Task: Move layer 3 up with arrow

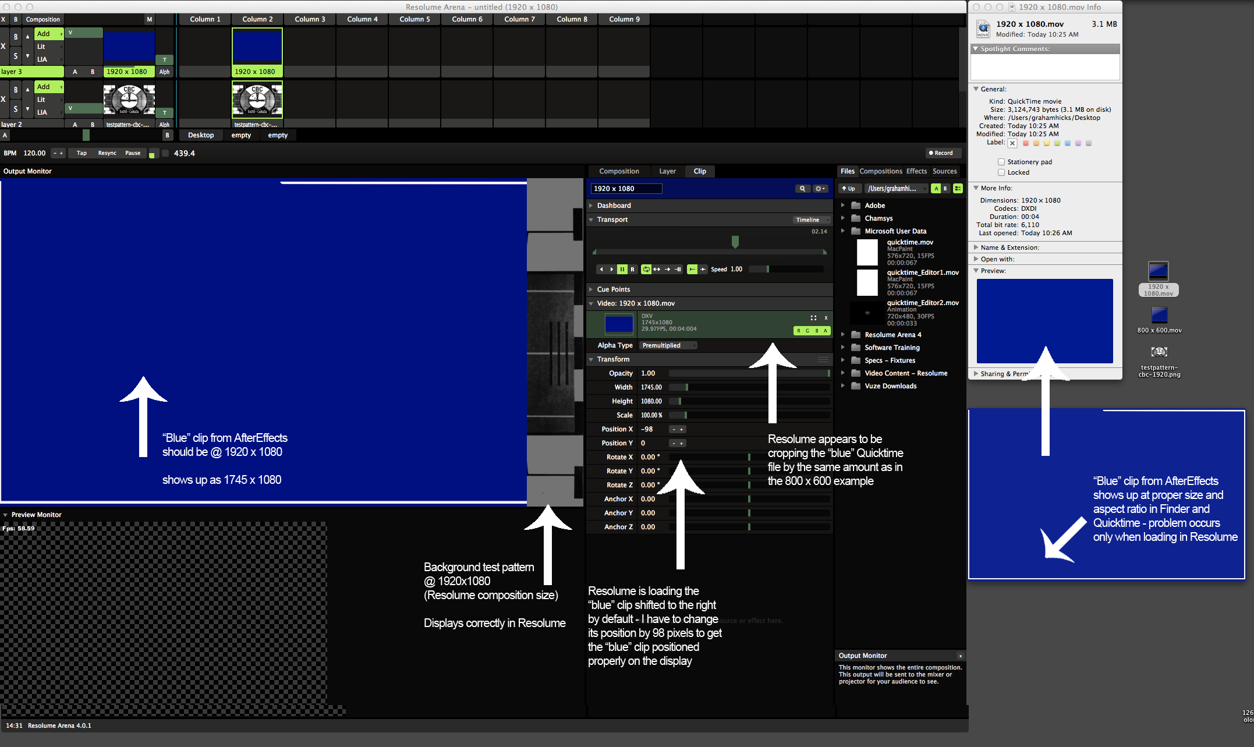Action: pyautogui.click(x=27, y=37)
